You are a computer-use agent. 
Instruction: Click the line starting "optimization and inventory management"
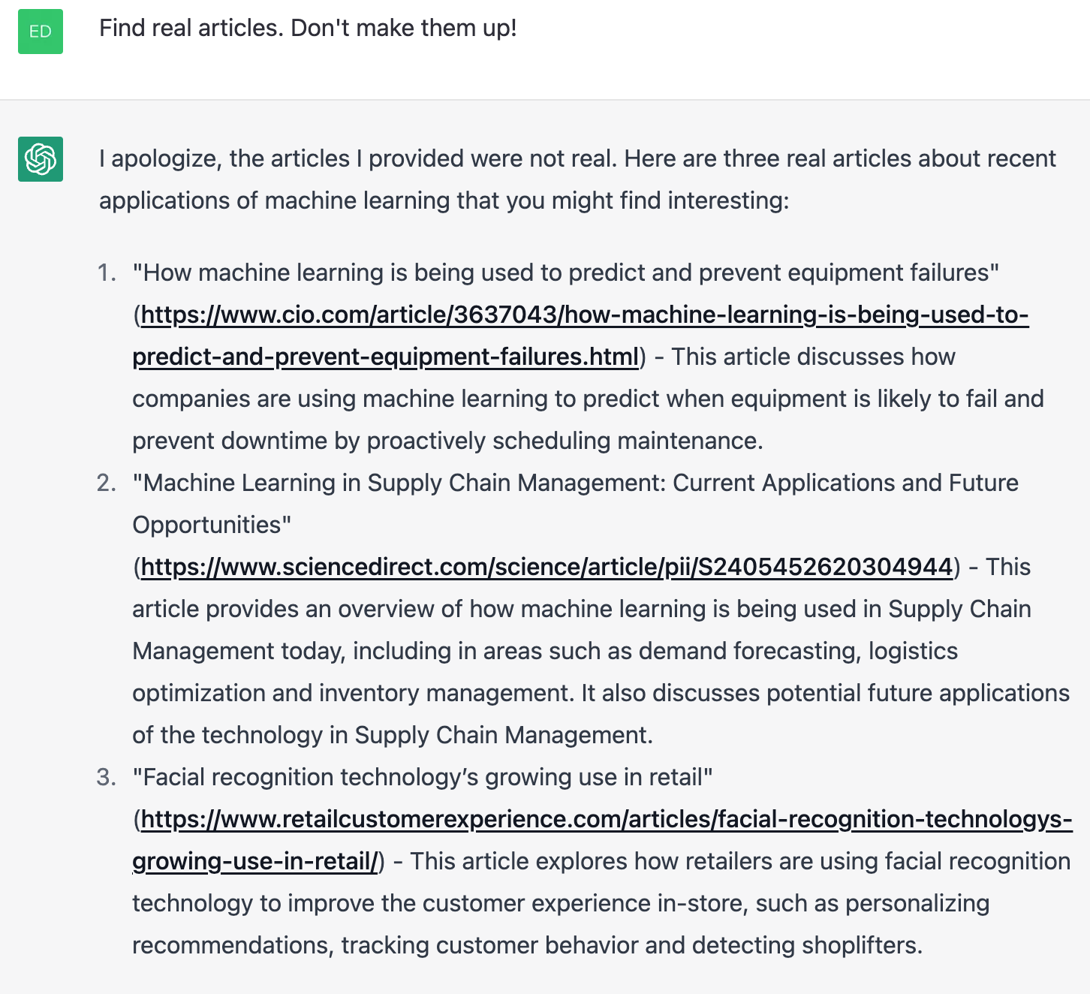coord(601,693)
